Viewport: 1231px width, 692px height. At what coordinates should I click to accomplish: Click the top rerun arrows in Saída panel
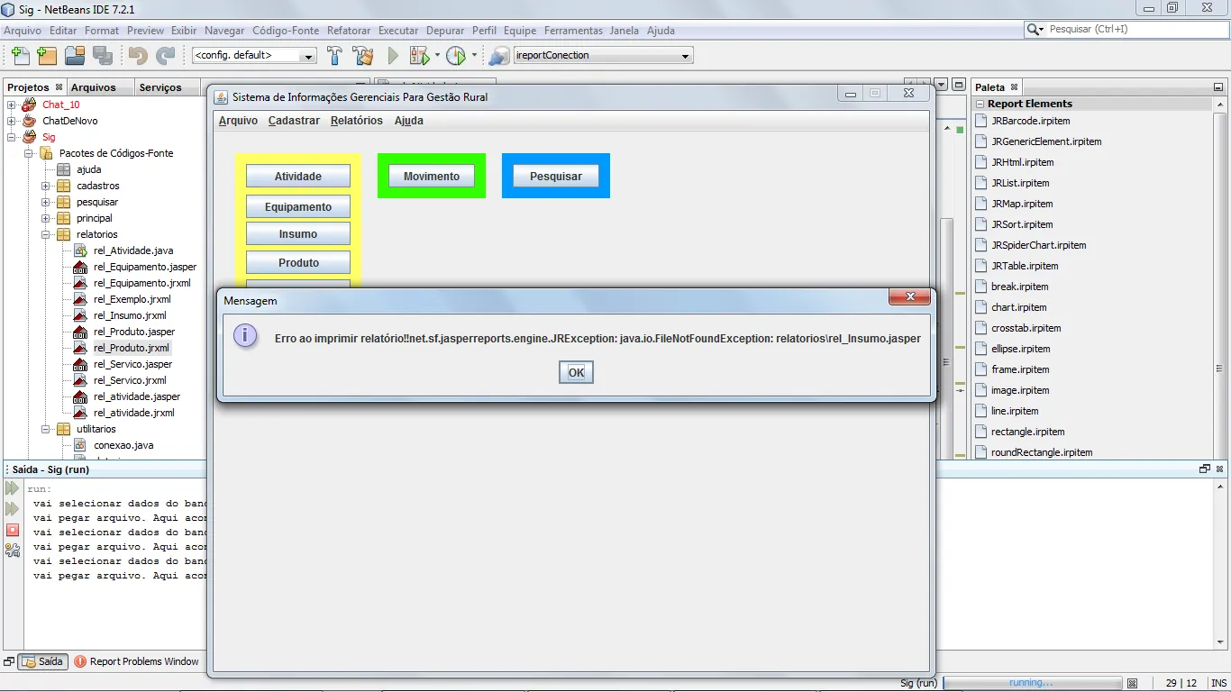pyautogui.click(x=13, y=488)
